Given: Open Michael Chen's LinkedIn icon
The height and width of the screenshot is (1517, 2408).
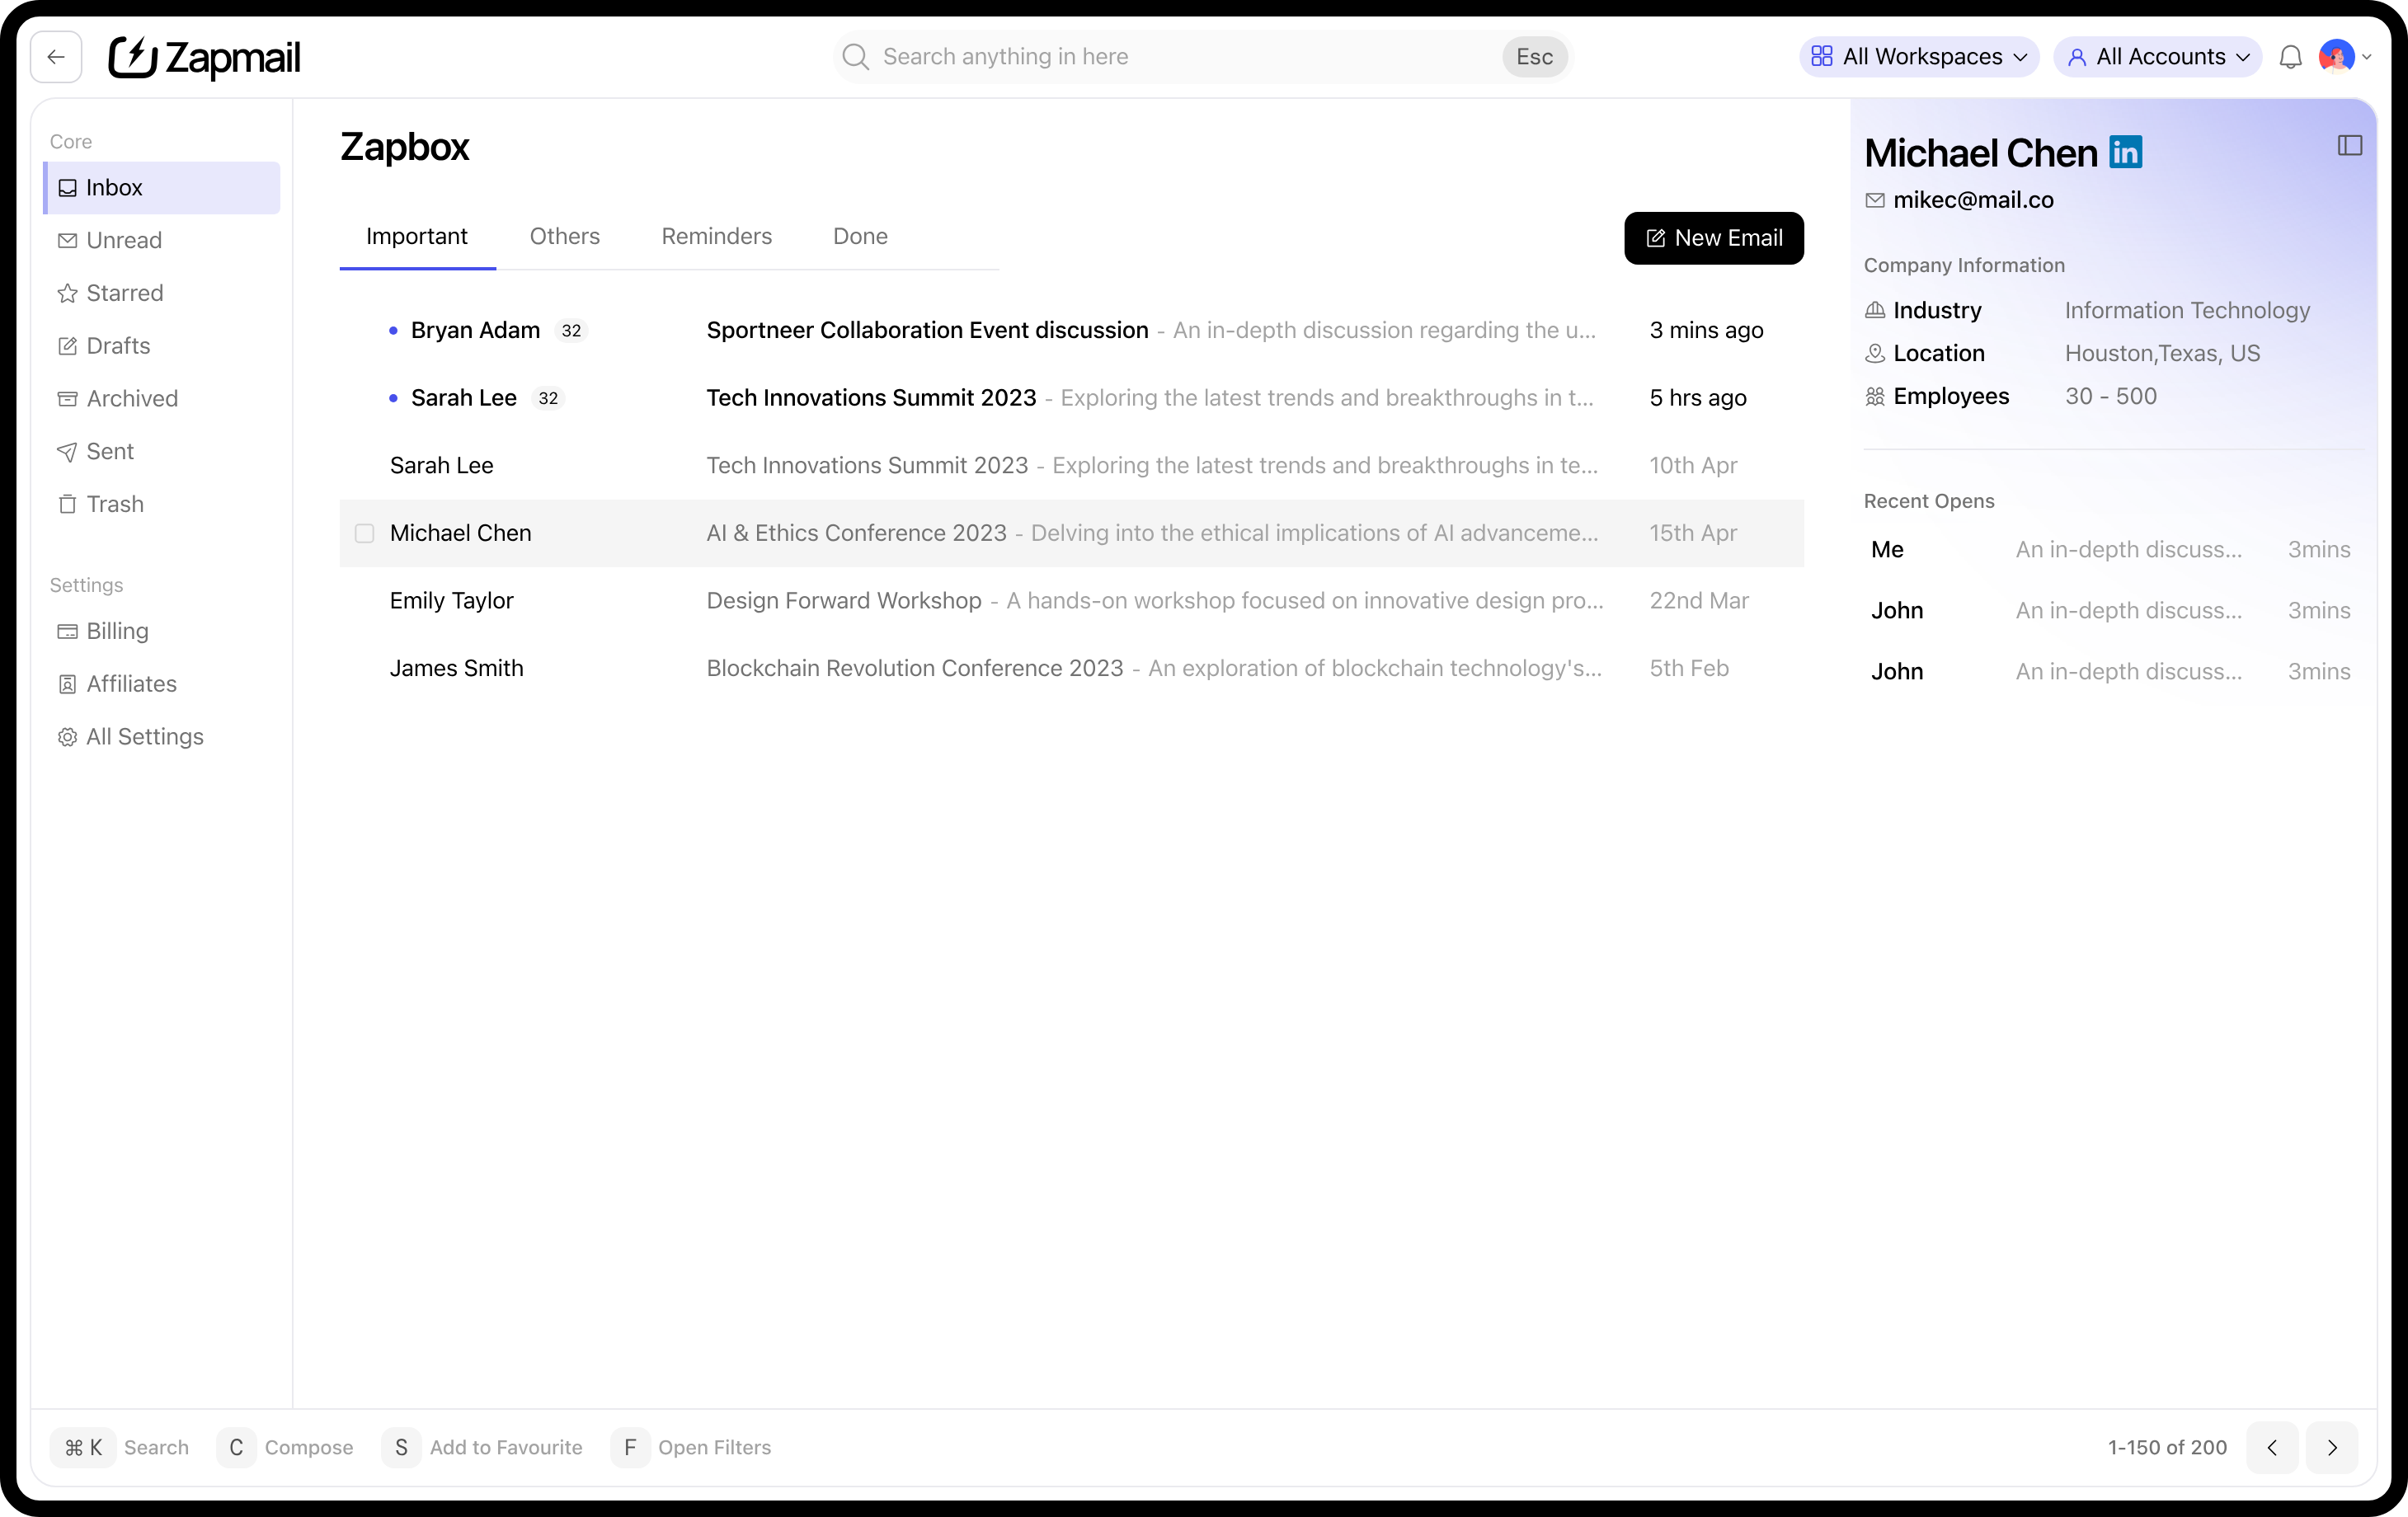Looking at the screenshot, I should [2125, 152].
